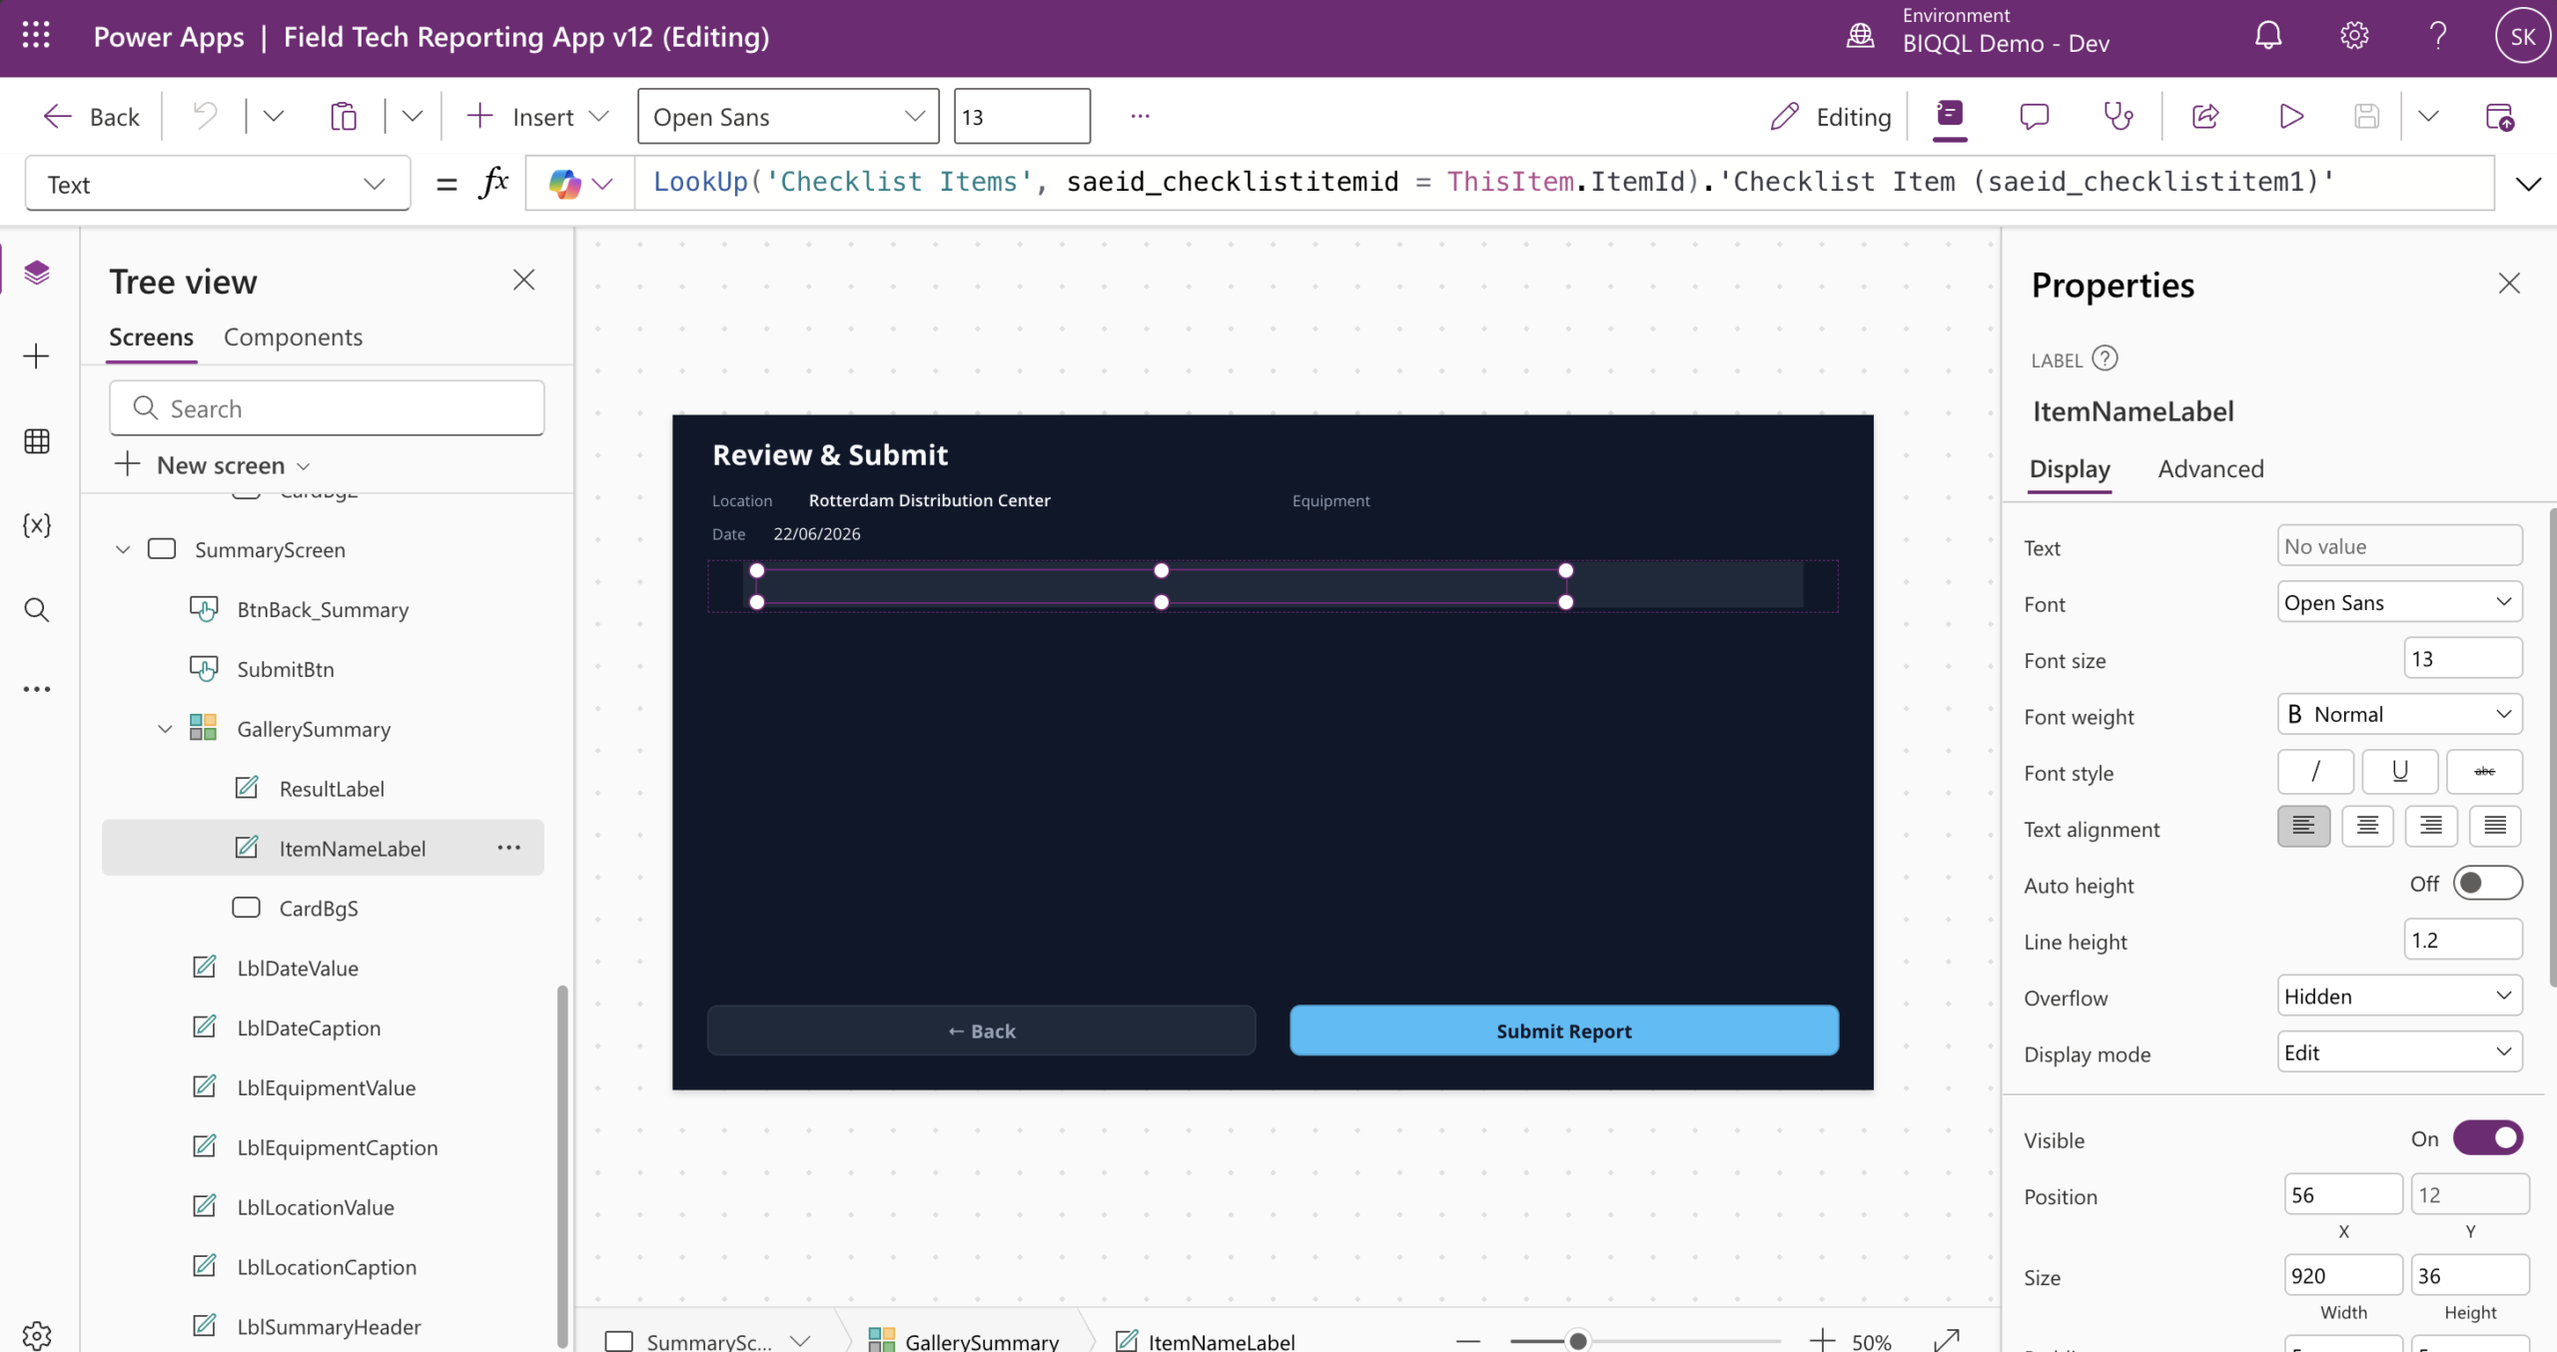Open the Font weight Normal dropdown
2557x1352 pixels.
click(x=2399, y=714)
